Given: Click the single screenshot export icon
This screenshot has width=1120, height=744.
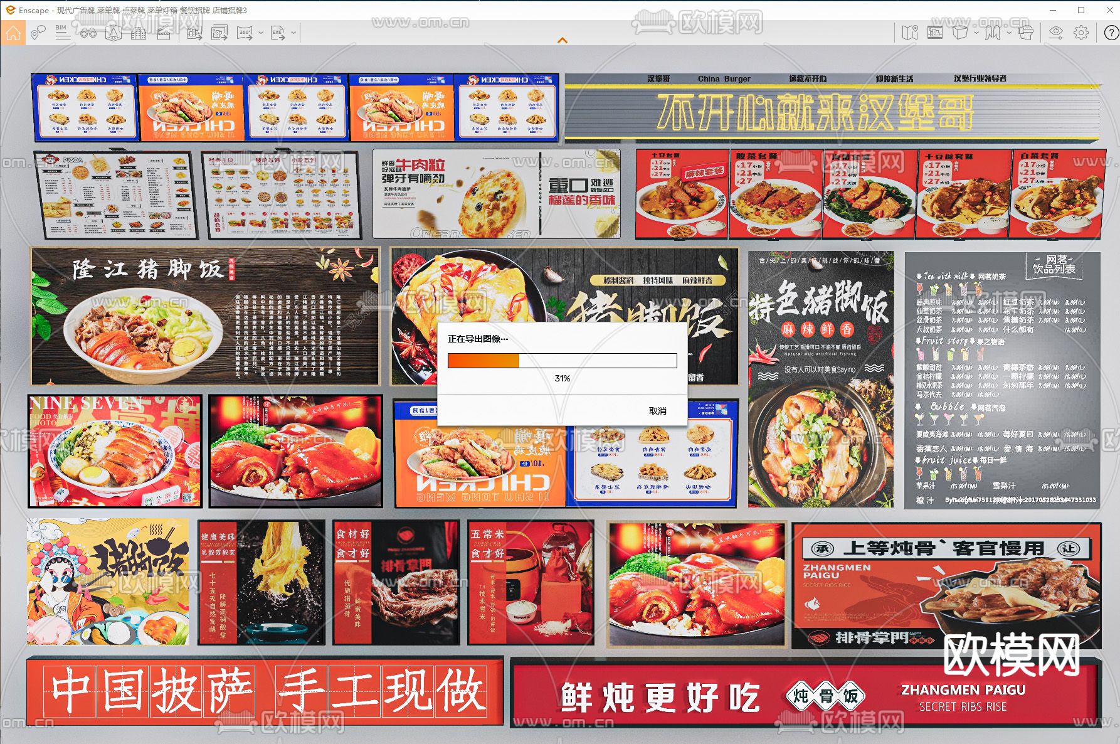Looking at the screenshot, I should [x=194, y=33].
